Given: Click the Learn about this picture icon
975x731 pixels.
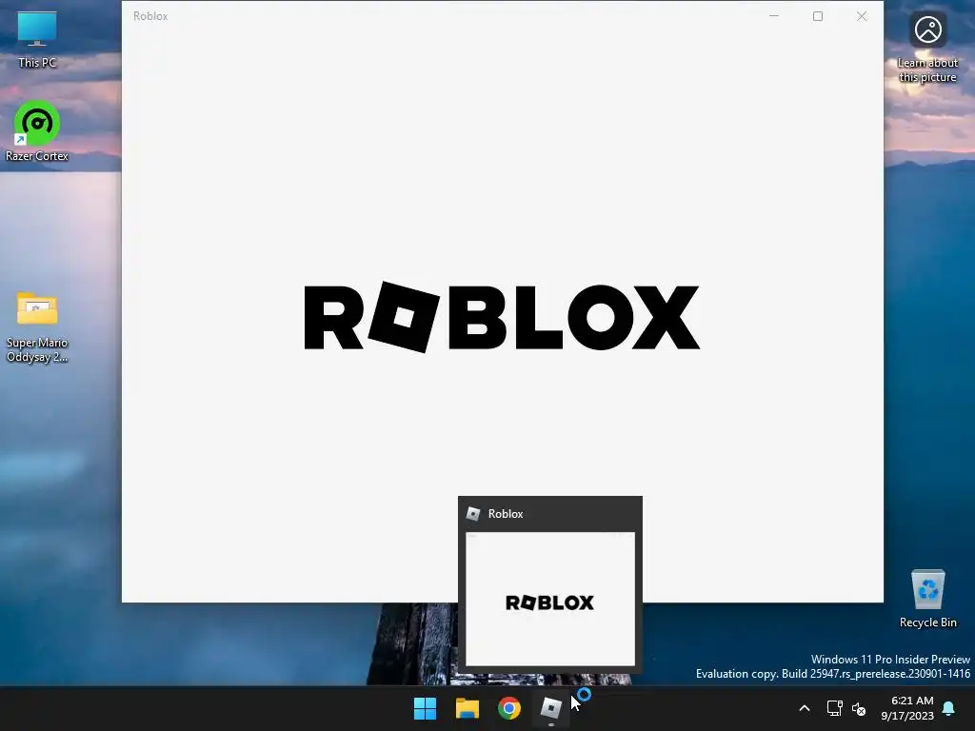Looking at the screenshot, I should [x=927, y=48].
